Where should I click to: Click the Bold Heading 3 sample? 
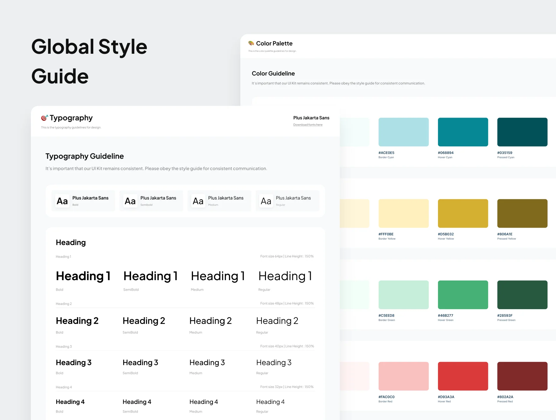(x=74, y=363)
